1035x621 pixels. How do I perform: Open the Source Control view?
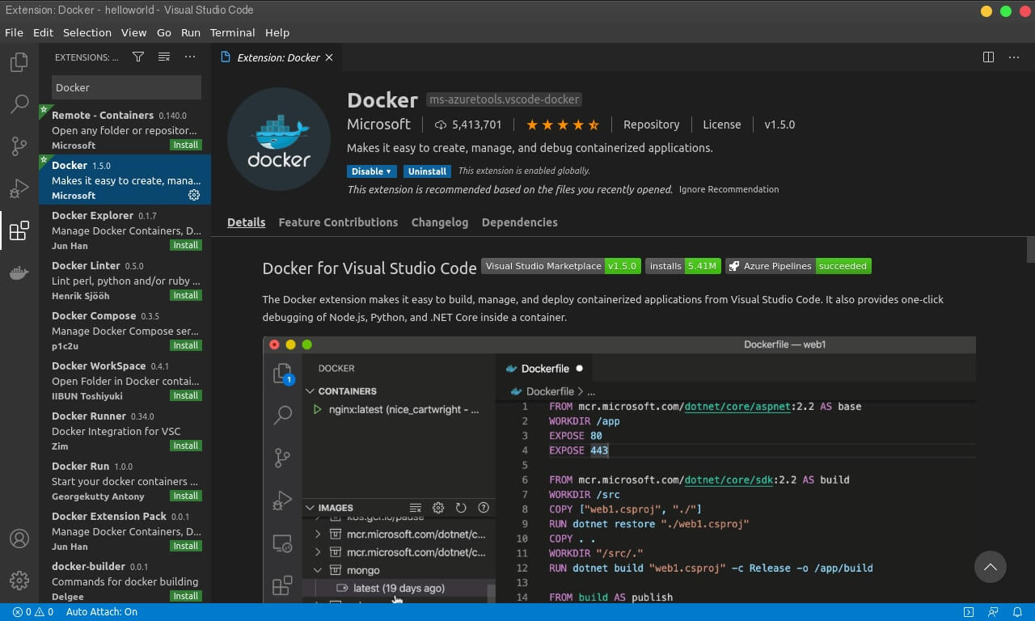click(19, 146)
